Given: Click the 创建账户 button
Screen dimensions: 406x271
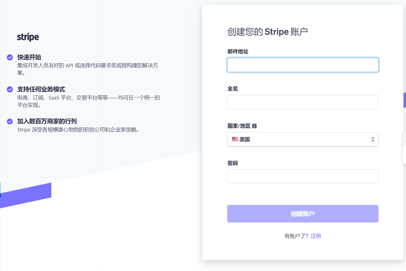Looking at the screenshot, I should click(303, 214).
